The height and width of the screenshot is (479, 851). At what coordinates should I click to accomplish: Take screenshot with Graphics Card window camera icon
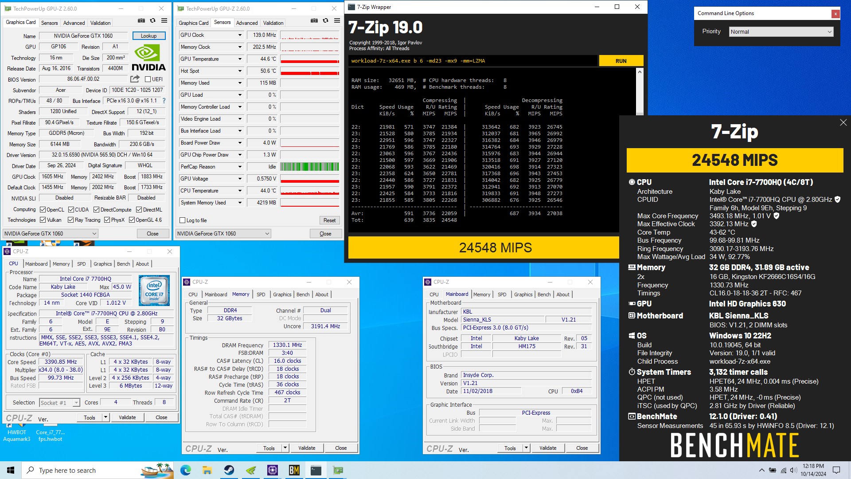[x=141, y=21]
